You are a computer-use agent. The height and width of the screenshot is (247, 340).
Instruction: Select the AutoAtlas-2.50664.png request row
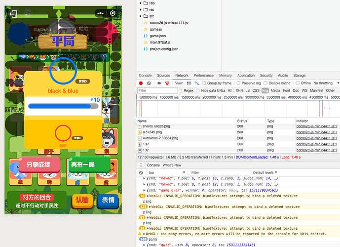(x=238, y=138)
